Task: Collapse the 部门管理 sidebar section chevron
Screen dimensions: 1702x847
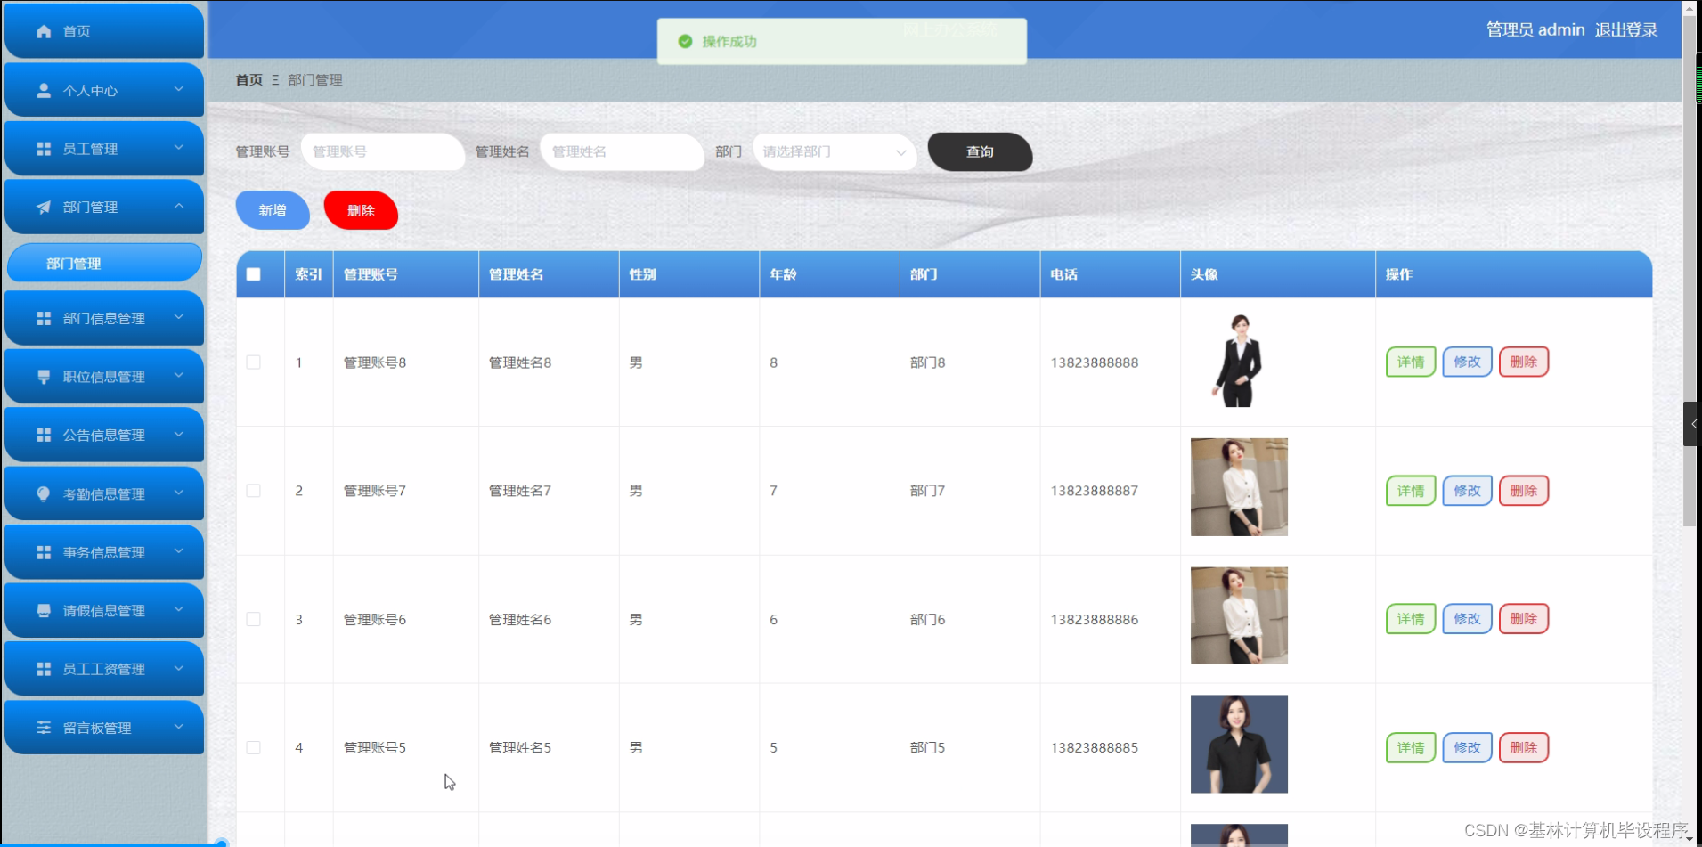Action: pos(177,207)
